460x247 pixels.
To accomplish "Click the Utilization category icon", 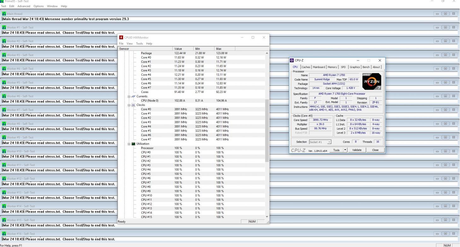I will click(133, 144).
